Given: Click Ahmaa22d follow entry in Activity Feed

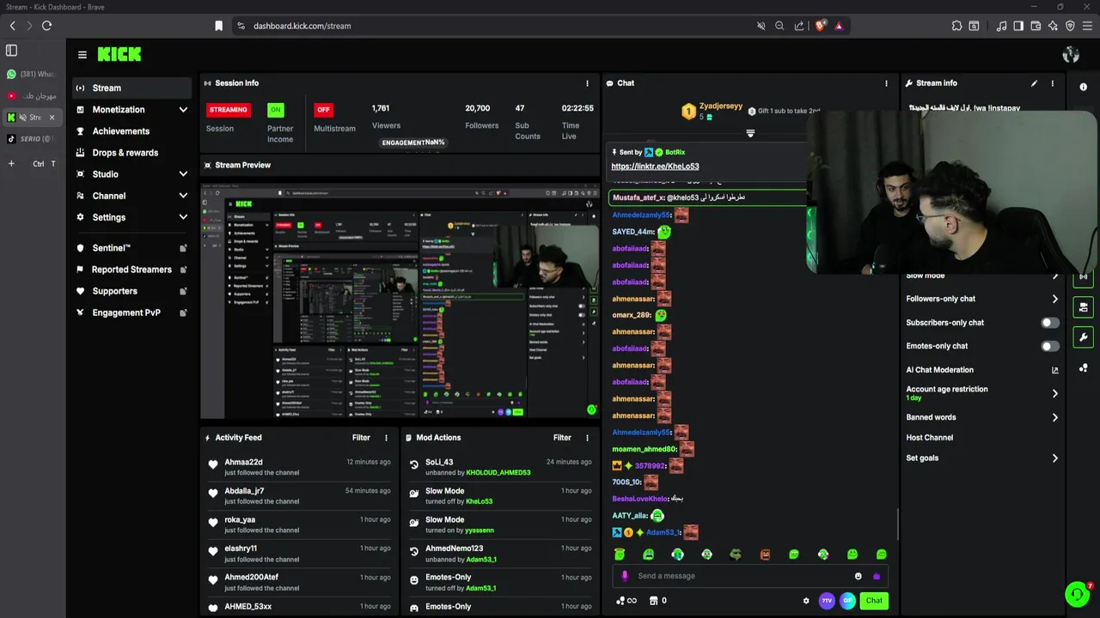Looking at the screenshot, I should (x=299, y=467).
